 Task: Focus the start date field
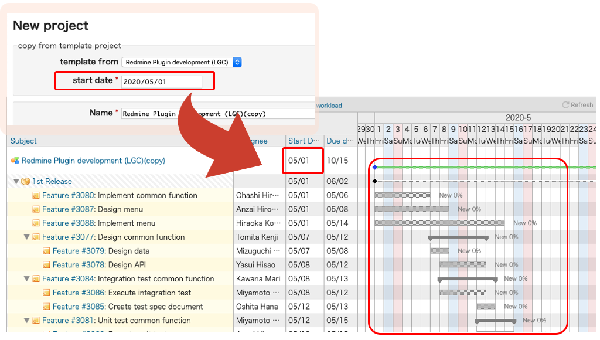pos(162,81)
